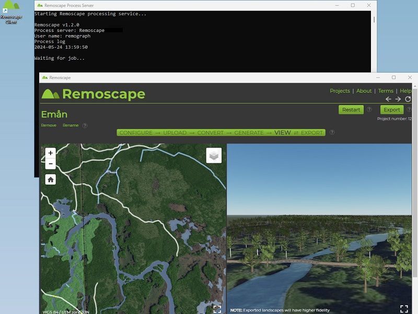Toggle fullscreen for the 2D map
This screenshot has height=314, width=418.
point(217,309)
